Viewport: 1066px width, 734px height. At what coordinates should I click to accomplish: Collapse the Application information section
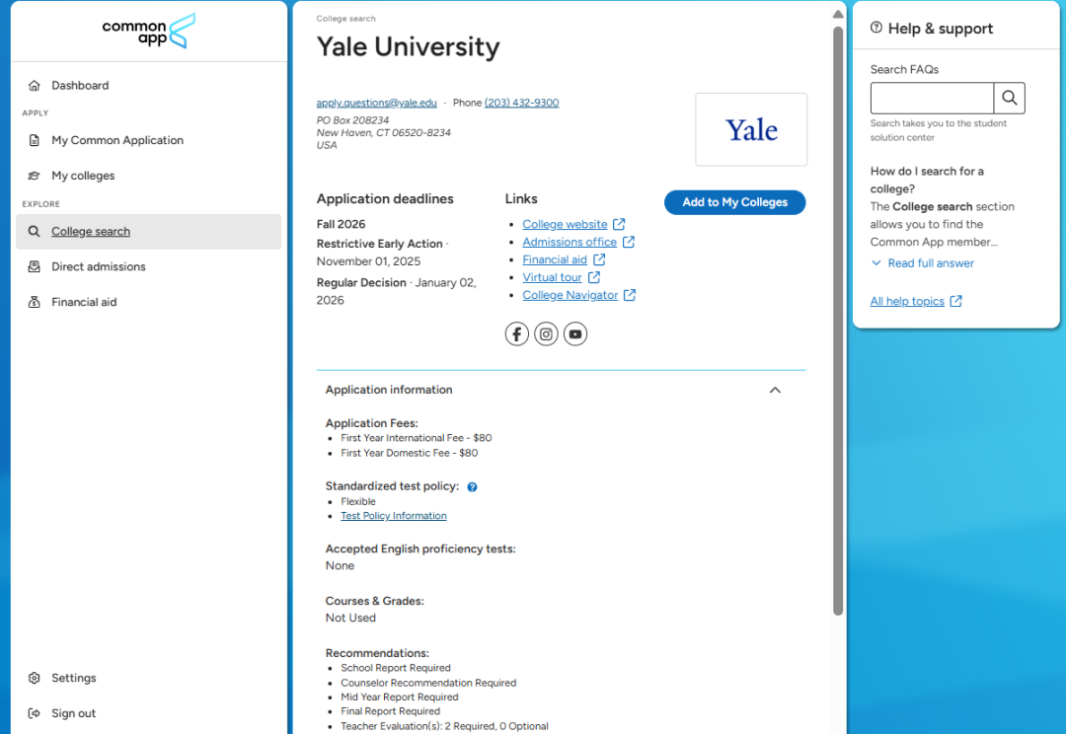[775, 390]
